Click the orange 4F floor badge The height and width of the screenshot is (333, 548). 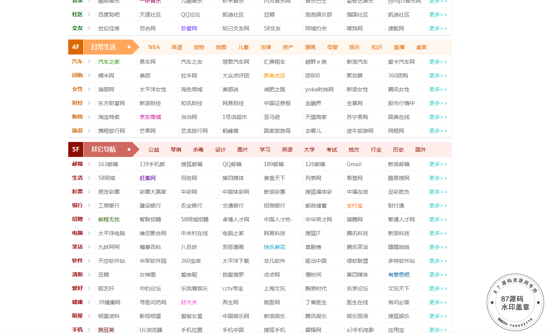pos(76,47)
